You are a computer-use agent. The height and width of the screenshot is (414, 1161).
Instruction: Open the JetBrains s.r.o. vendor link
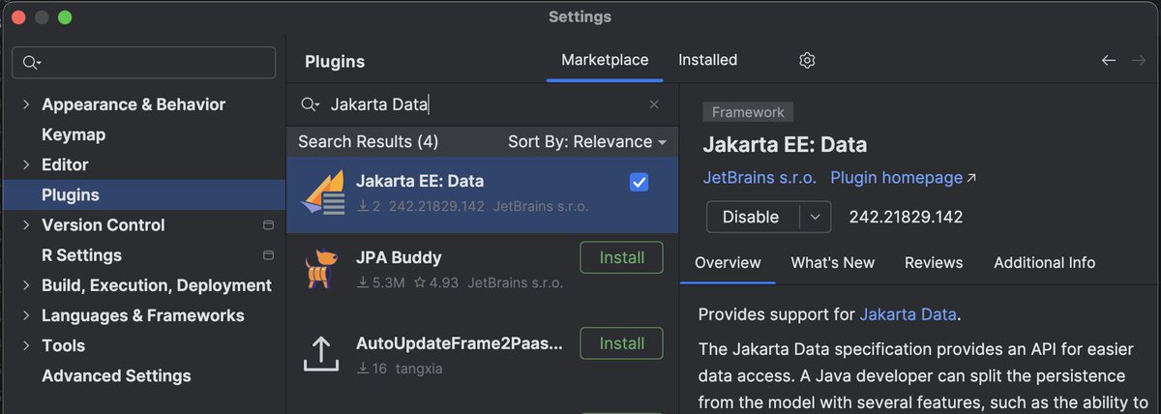point(759,178)
